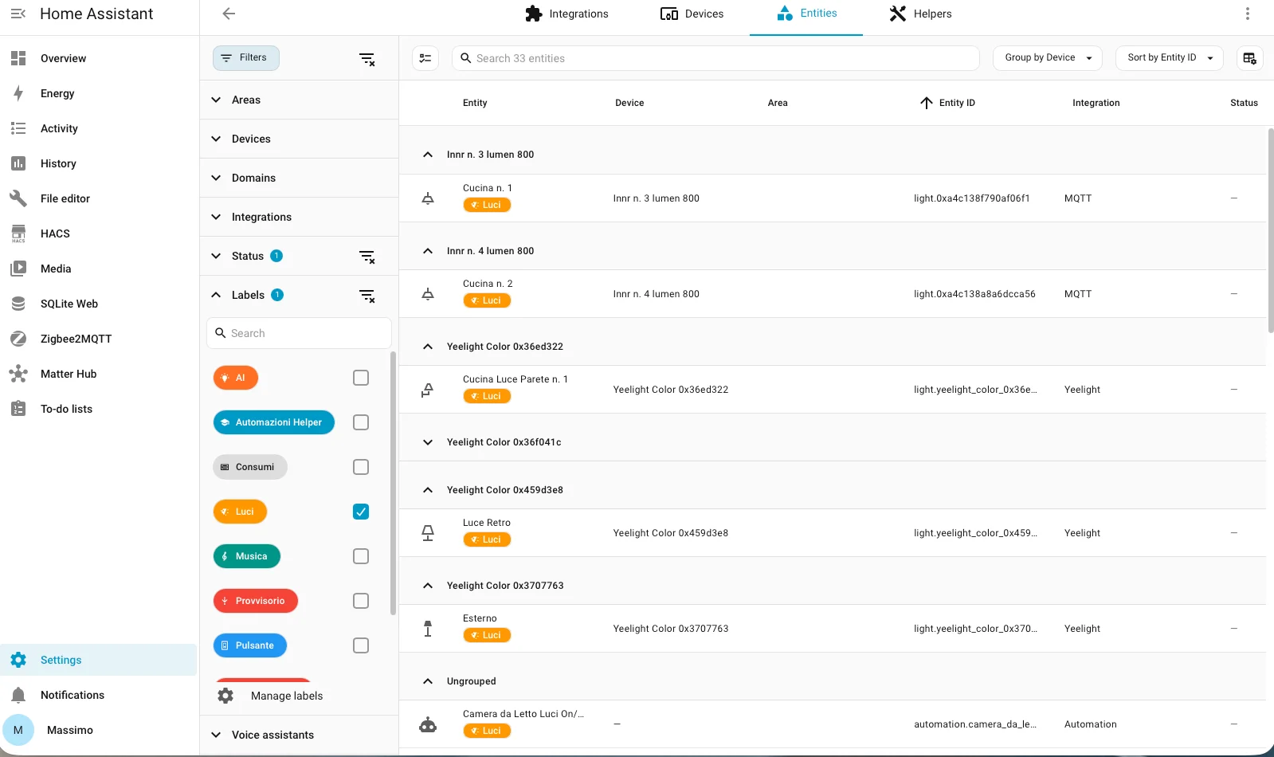
Task: Uncheck the Luci label checkbox
Action: pyautogui.click(x=361, y=512)
